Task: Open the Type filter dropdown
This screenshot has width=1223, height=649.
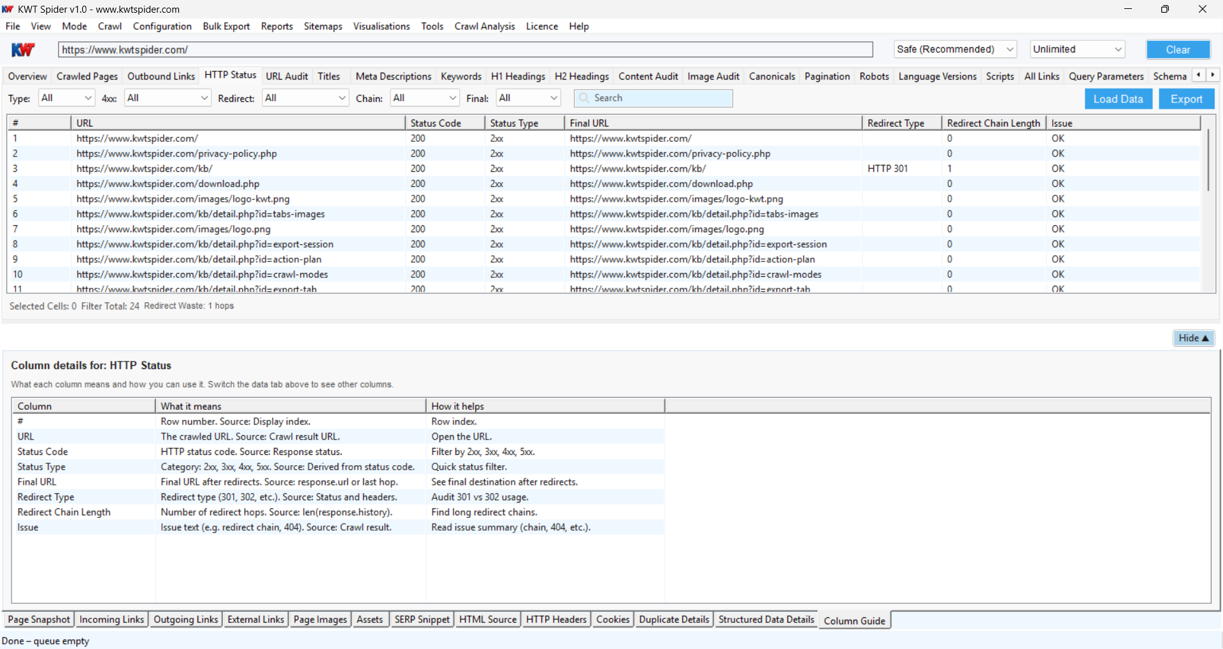Action: (66, 98)
